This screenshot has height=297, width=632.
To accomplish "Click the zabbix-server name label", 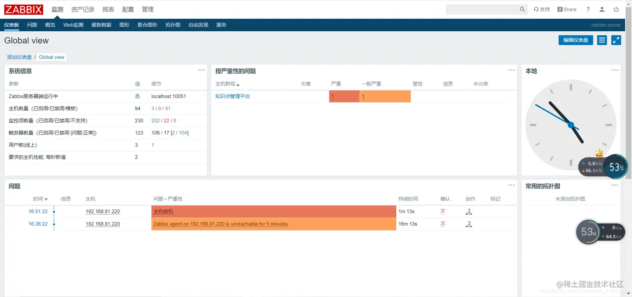I will point(606,25).
